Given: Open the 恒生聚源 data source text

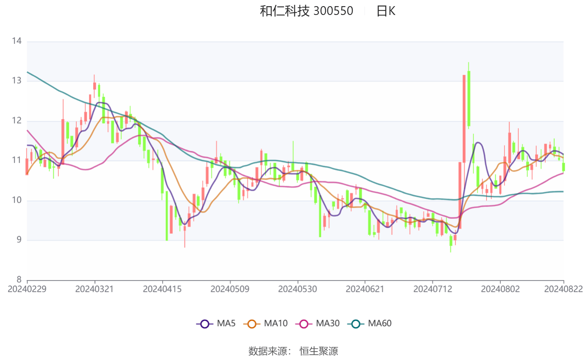Looking at the screenshot, I should 319,351.
